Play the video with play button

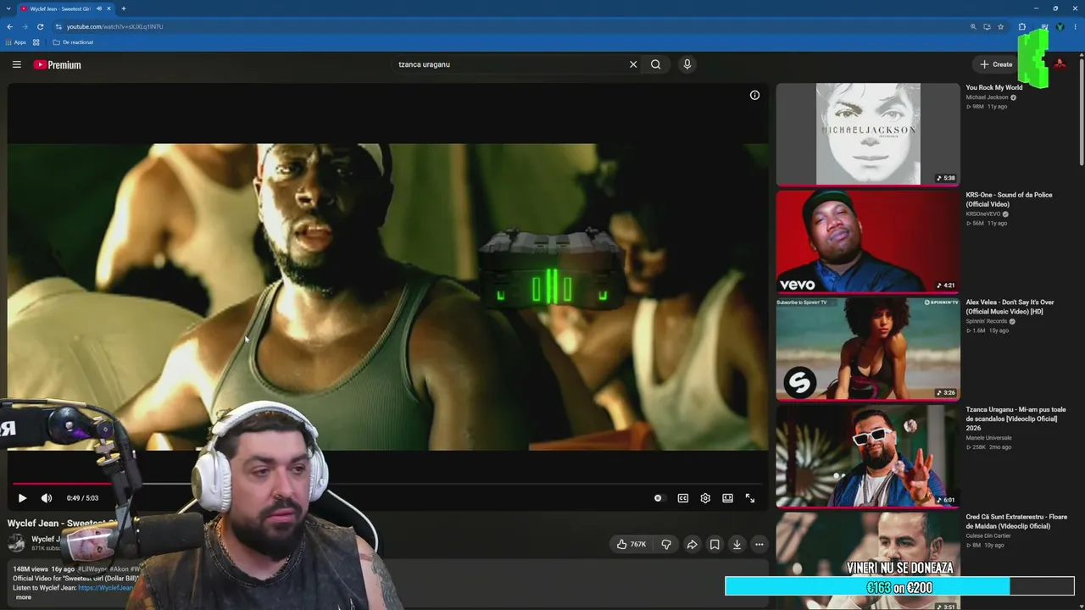pos(22,498)
